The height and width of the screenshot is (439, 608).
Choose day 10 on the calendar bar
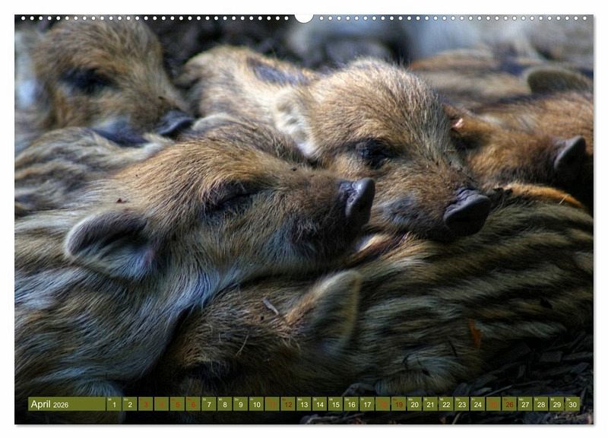point(256,404)
